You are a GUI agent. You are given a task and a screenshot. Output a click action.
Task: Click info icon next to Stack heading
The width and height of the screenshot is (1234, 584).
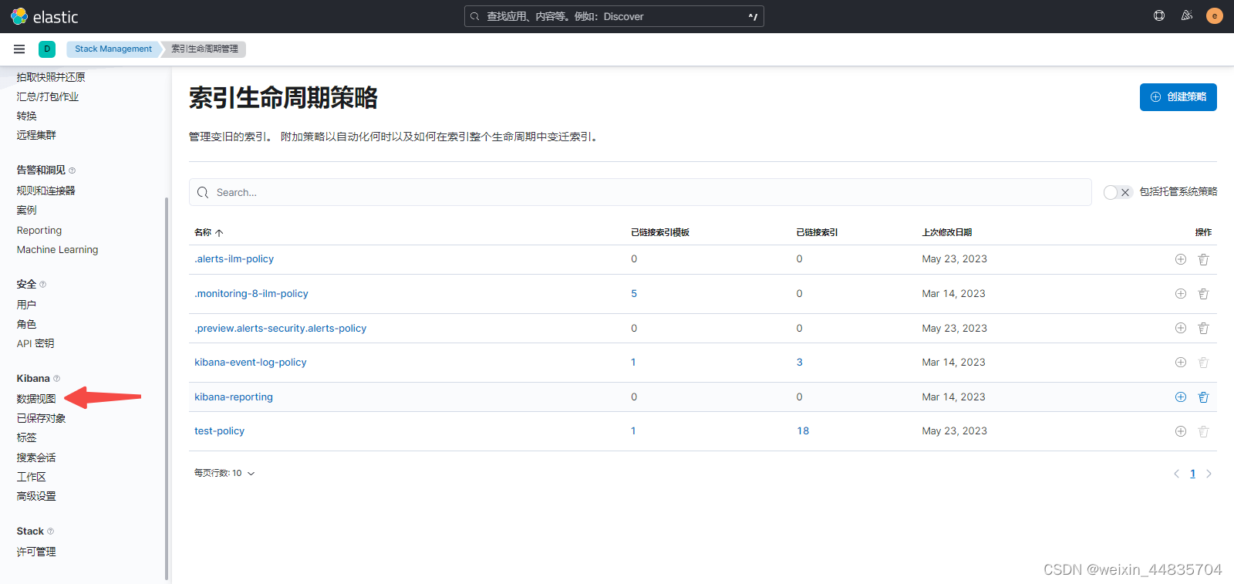[51, 532]
